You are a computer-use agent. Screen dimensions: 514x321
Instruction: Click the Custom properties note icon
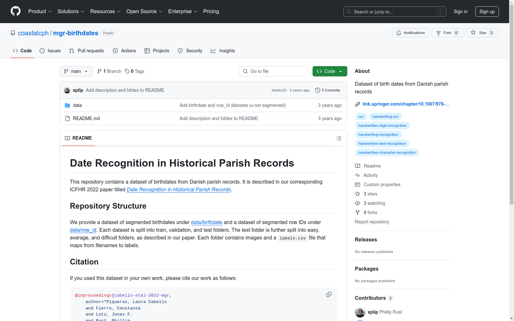358,185
